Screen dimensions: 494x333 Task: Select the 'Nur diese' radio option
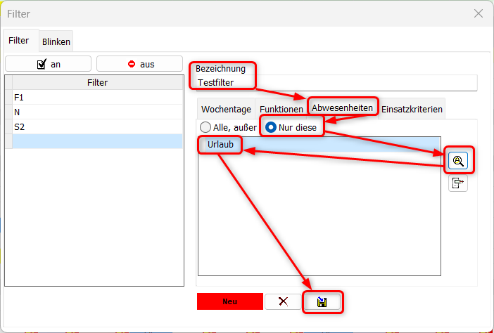pos(271,127)
